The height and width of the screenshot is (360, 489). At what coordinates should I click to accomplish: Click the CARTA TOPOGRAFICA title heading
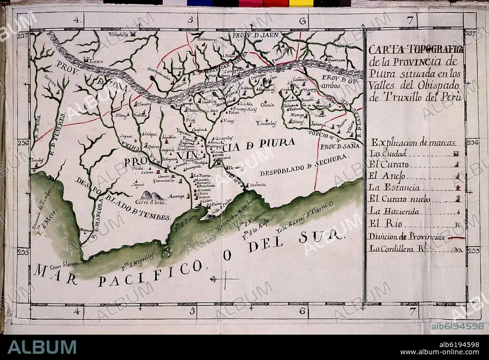(x=416, y=49)
